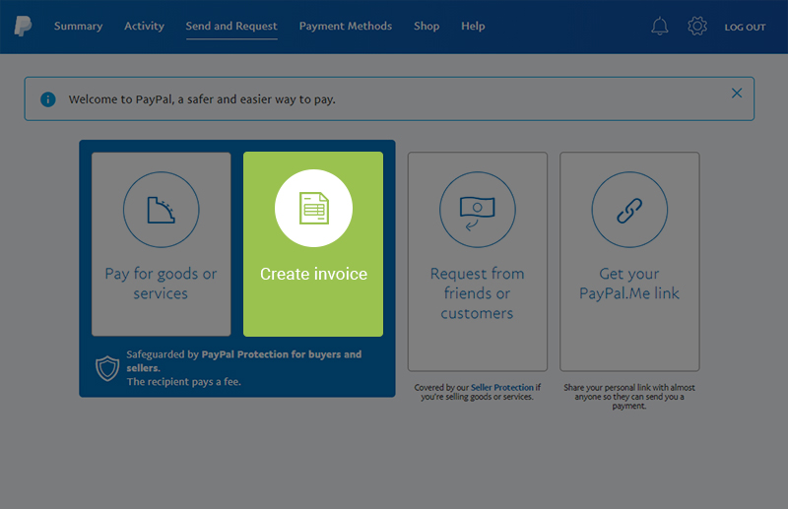Open the Summary tab
788x509 pixels.
[79, 27]
